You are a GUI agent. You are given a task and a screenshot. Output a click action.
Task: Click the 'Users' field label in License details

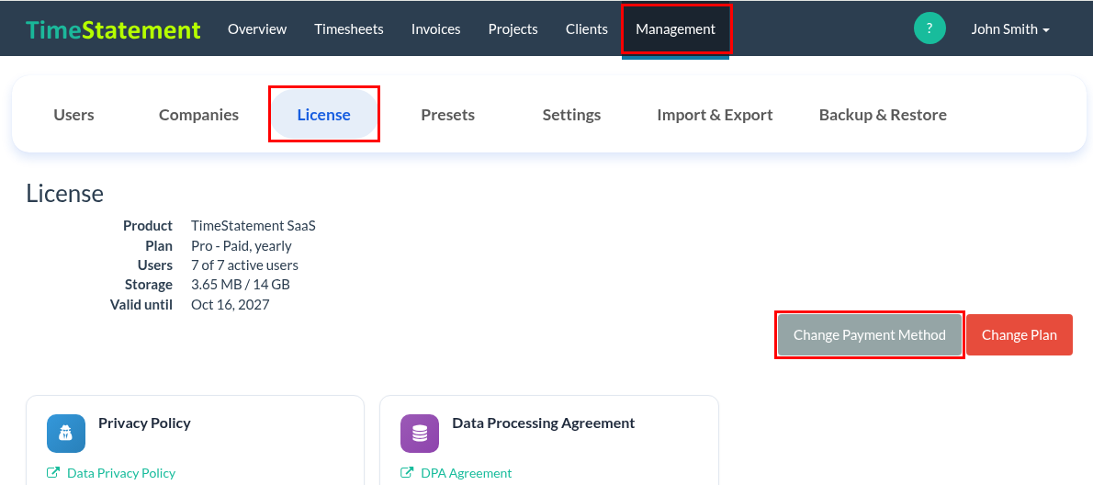(x=155, y=265)
